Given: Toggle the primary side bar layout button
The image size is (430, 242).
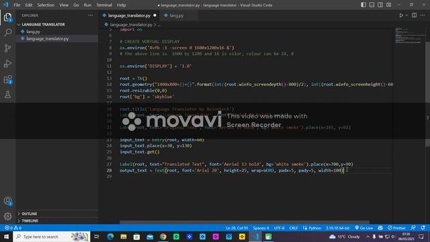Looking at the screenshot, I should click(363, 5).
